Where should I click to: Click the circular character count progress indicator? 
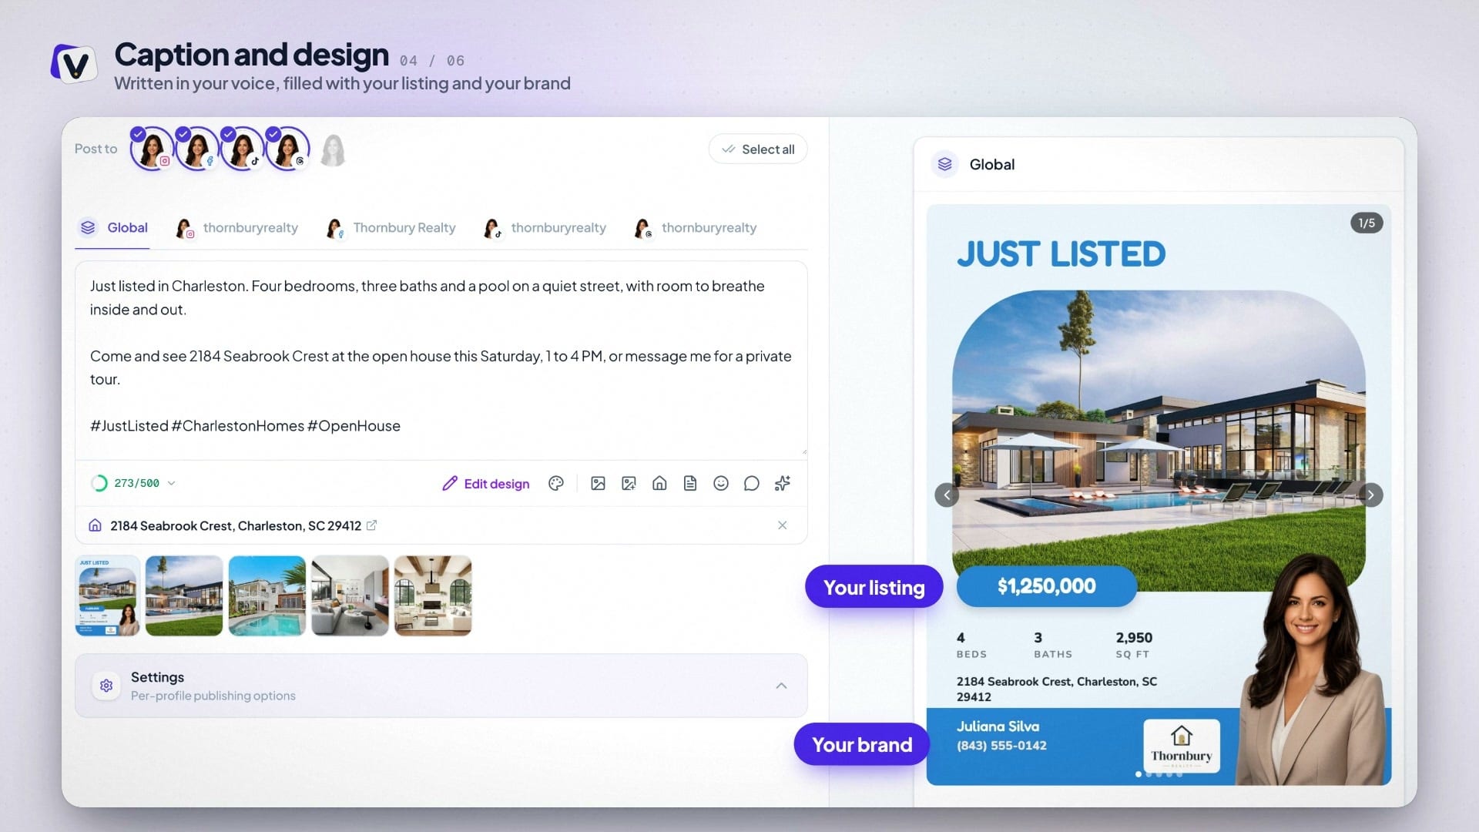point(99,483)
